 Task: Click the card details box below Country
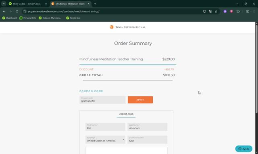click(x=126, y=150)
